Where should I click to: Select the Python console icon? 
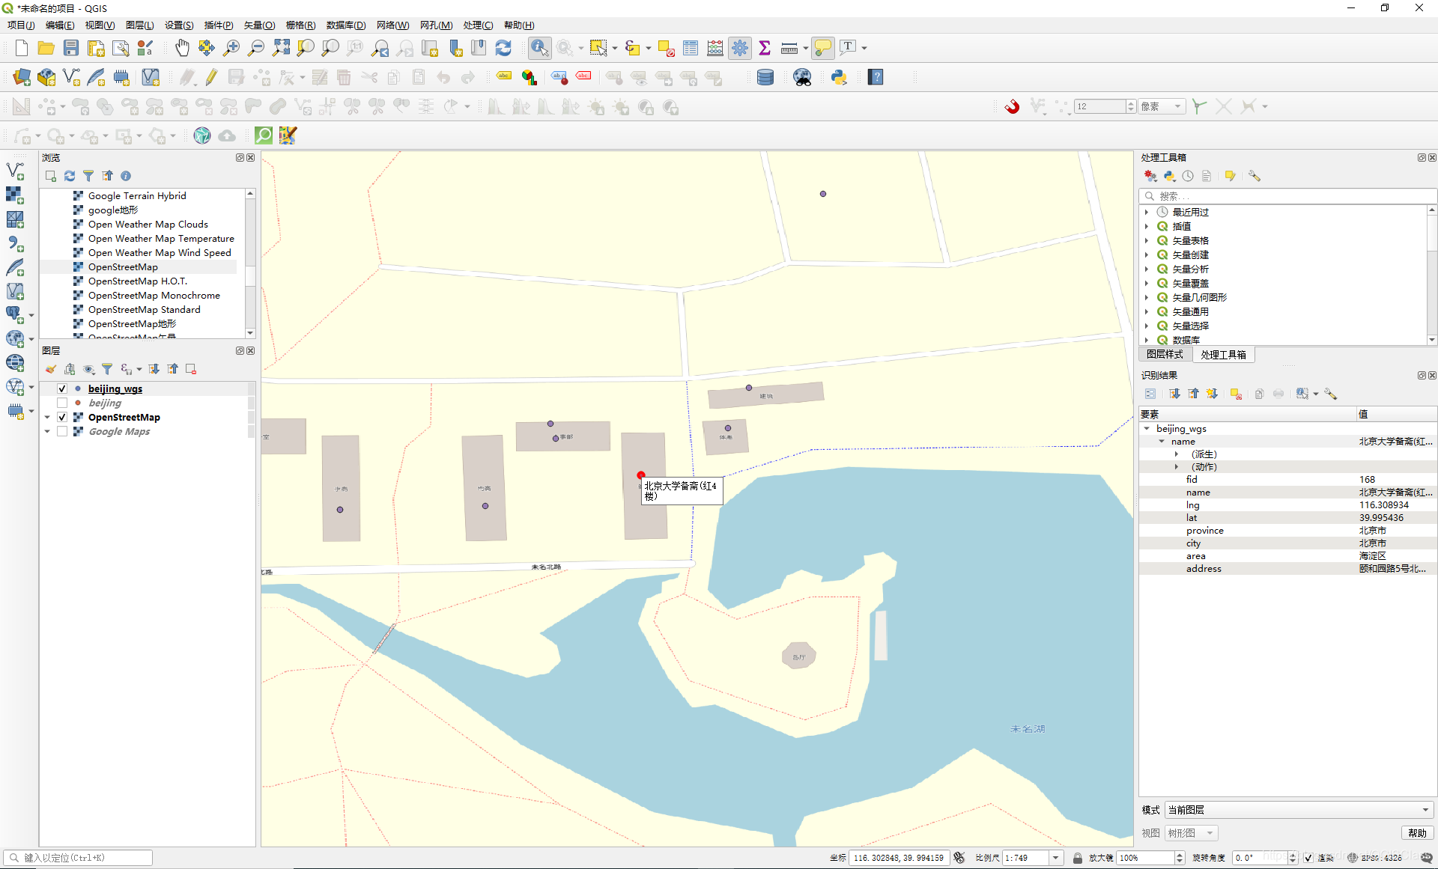[840, 77]
